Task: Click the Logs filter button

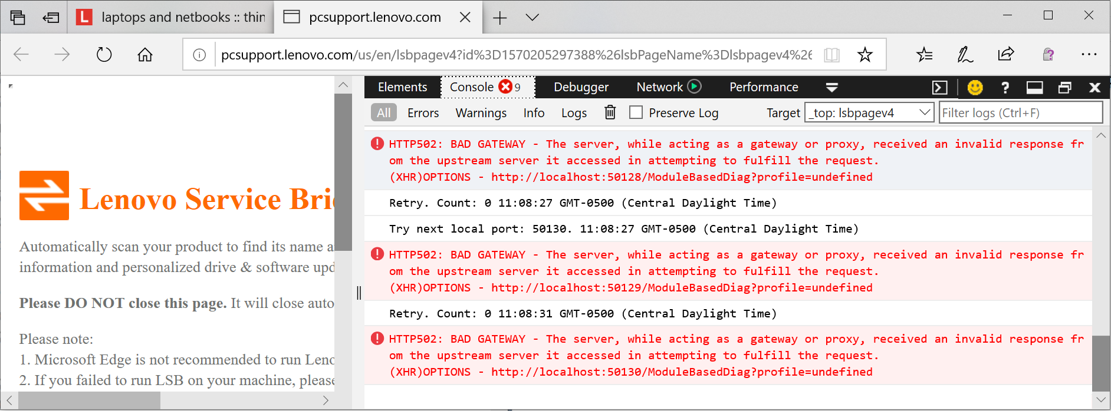Action: tap(574, 113)
